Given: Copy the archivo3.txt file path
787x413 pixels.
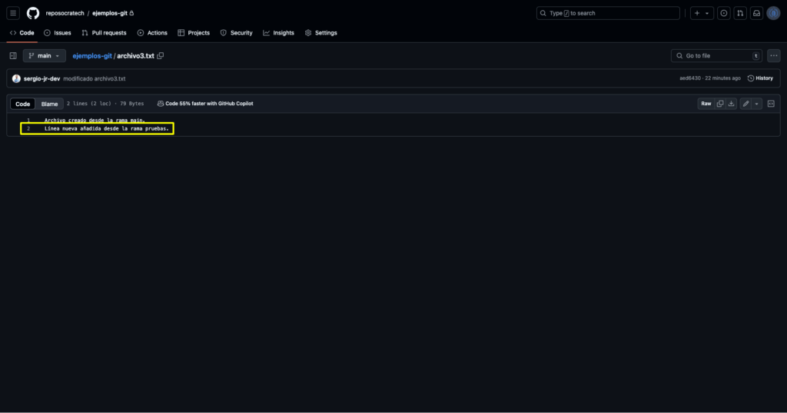Looking at the screenshot, I should coord(161,55).
